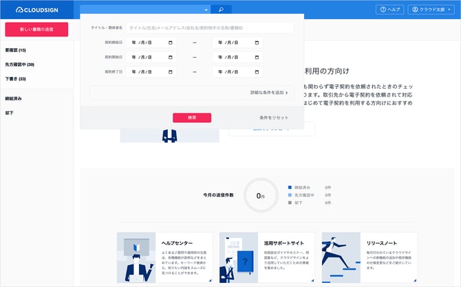Select 先方確認中 (39) in the sidebar

tap(20, 65)
